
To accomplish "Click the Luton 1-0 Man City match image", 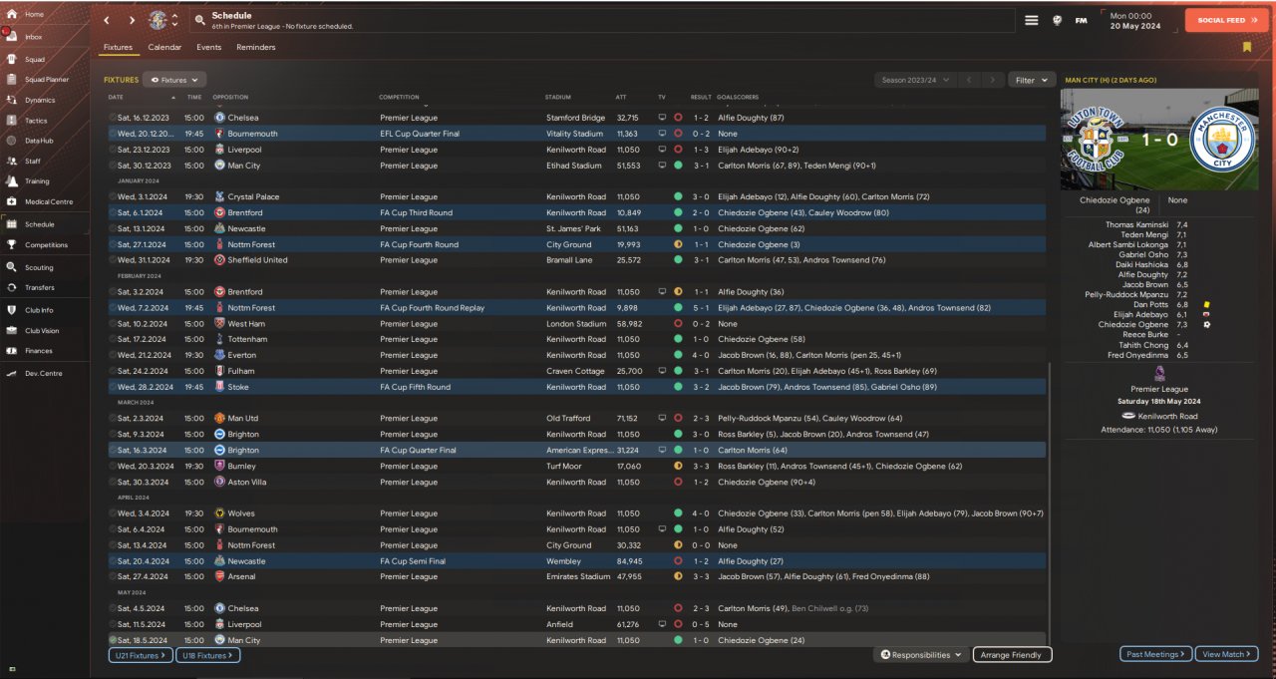I will [1160, 140].
